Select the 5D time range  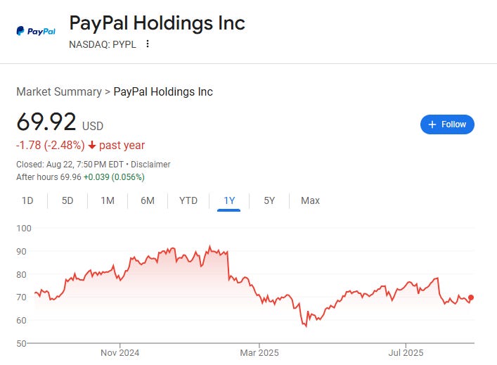pyautogui.click(x=67, y=200)
